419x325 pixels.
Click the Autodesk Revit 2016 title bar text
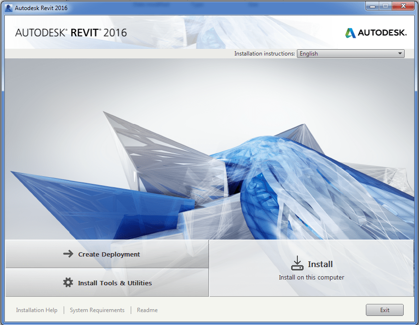click(x=41, y=7)
